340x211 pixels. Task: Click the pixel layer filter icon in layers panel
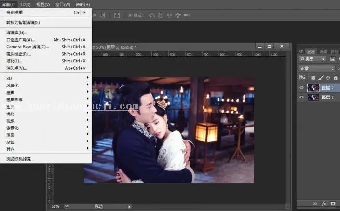[332, 59]
